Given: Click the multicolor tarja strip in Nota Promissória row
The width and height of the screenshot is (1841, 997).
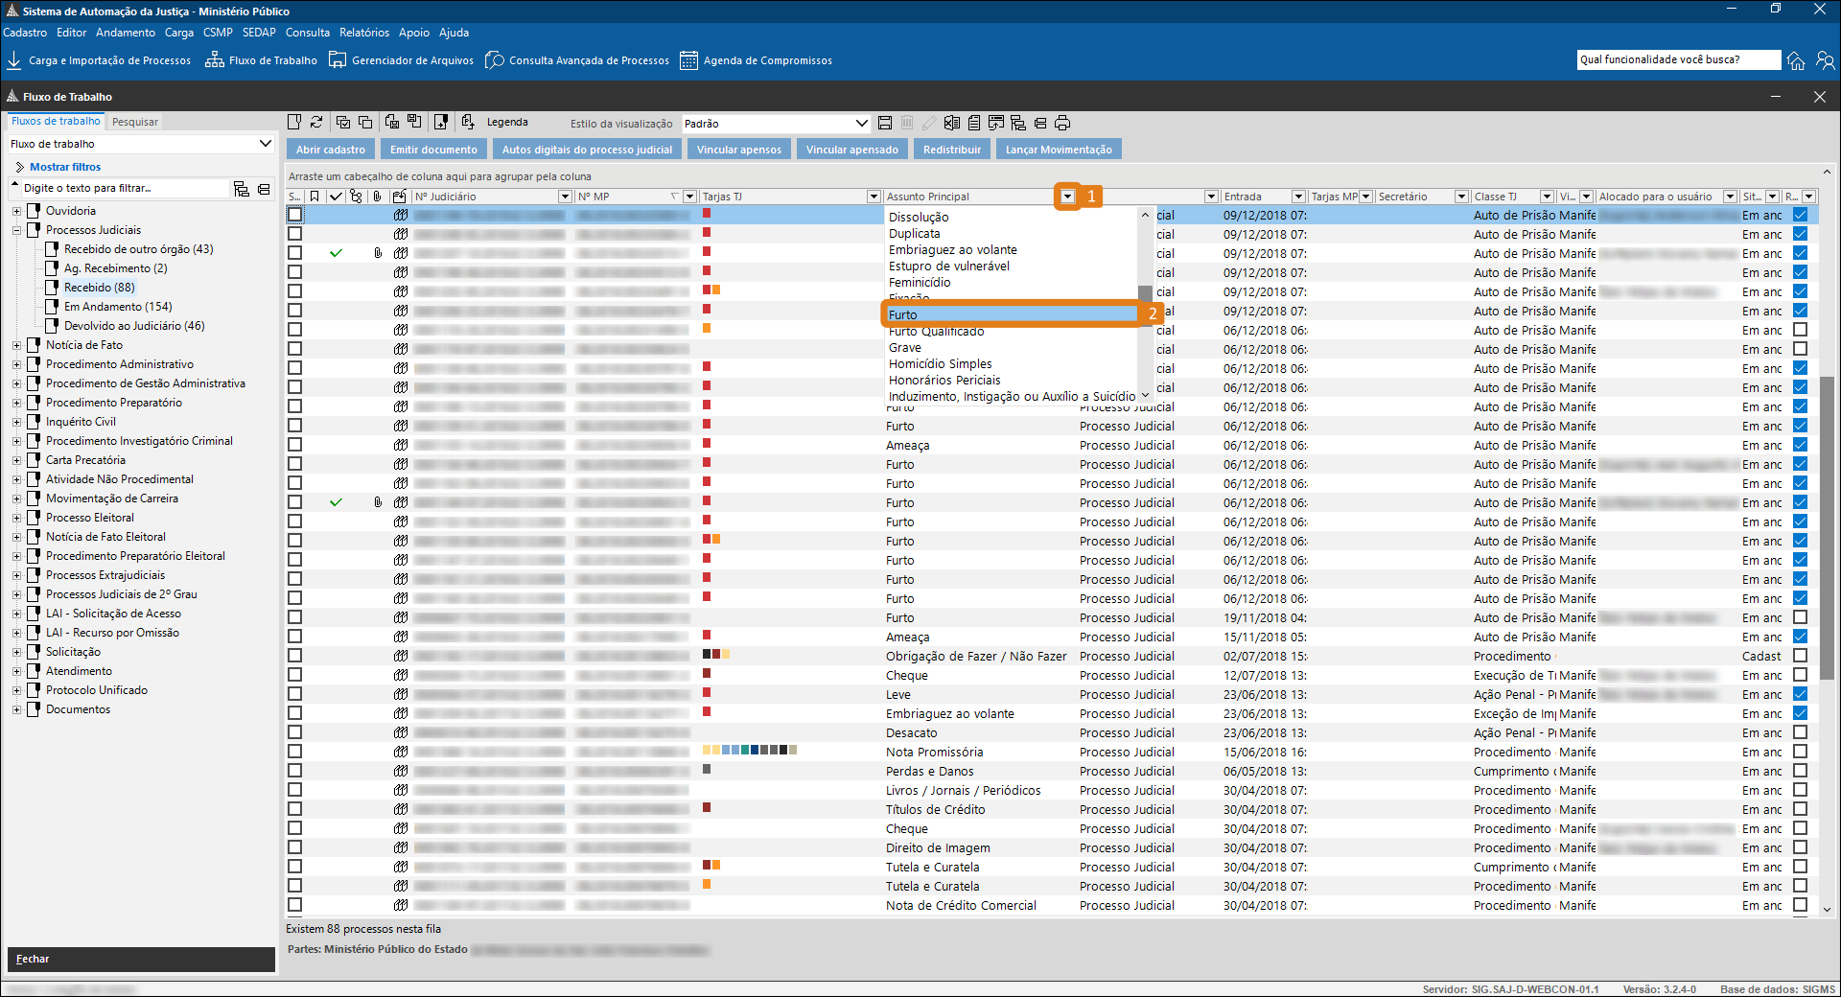Looking at the screenshot, I should pyautogui.click(x=750, y=750).
